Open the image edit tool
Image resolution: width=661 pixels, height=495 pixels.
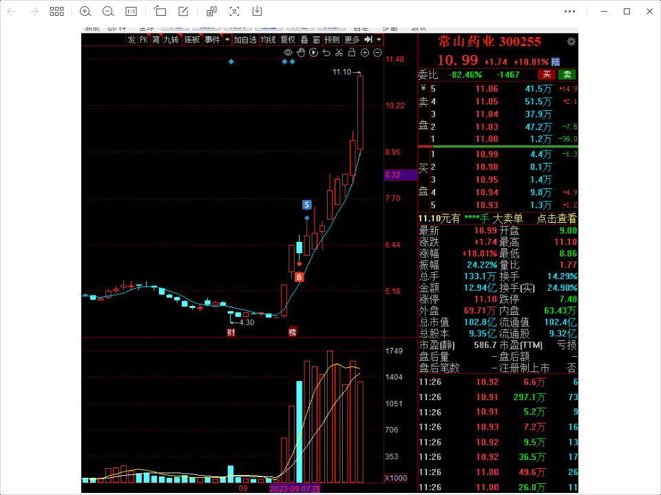click(x=183, y=12)
